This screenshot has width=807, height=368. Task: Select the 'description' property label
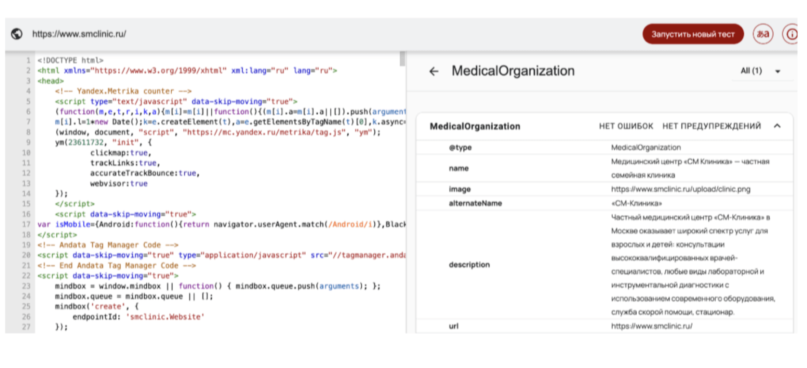click(469, 265)
